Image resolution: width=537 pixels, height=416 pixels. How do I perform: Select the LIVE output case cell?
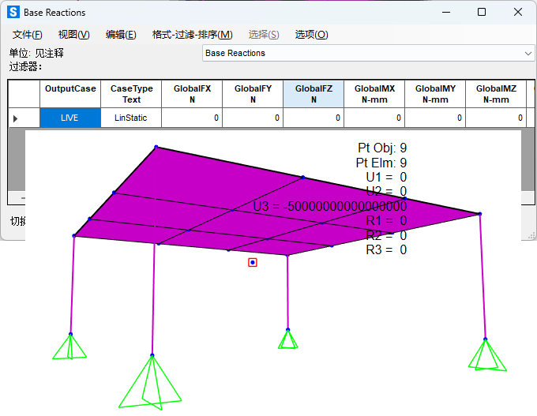coord(70,118)
